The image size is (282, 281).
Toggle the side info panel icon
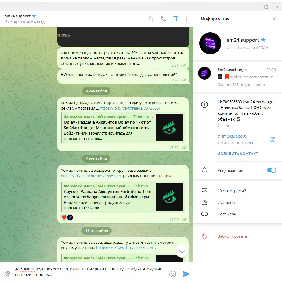175,19
